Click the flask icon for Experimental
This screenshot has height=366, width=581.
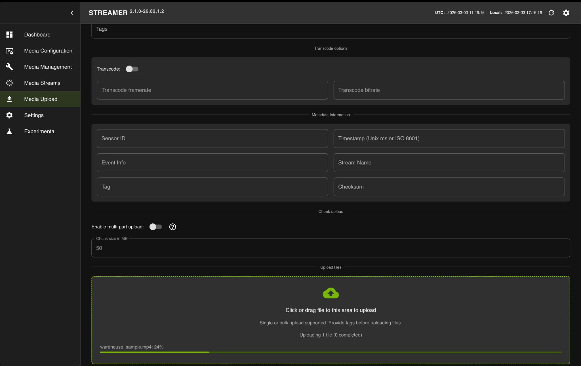[9, 131]
